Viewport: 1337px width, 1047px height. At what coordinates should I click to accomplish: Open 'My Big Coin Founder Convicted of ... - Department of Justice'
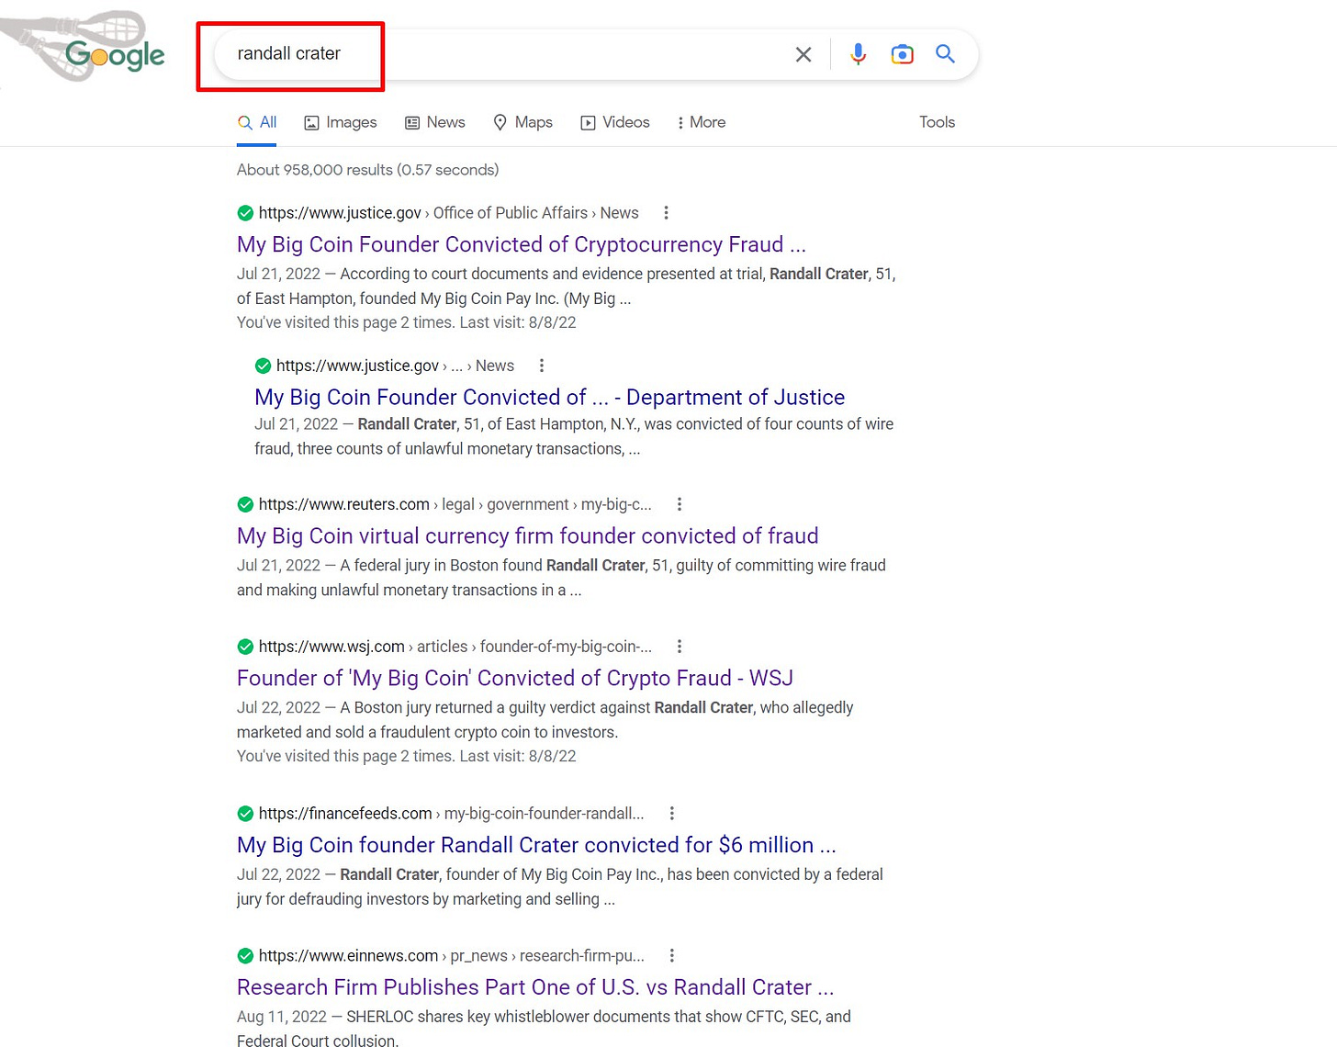pos(549,397)
